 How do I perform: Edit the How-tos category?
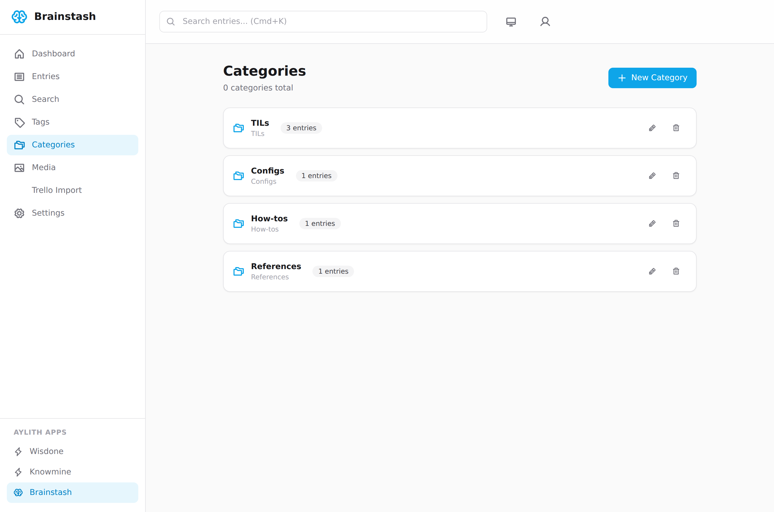click(652, 224)
